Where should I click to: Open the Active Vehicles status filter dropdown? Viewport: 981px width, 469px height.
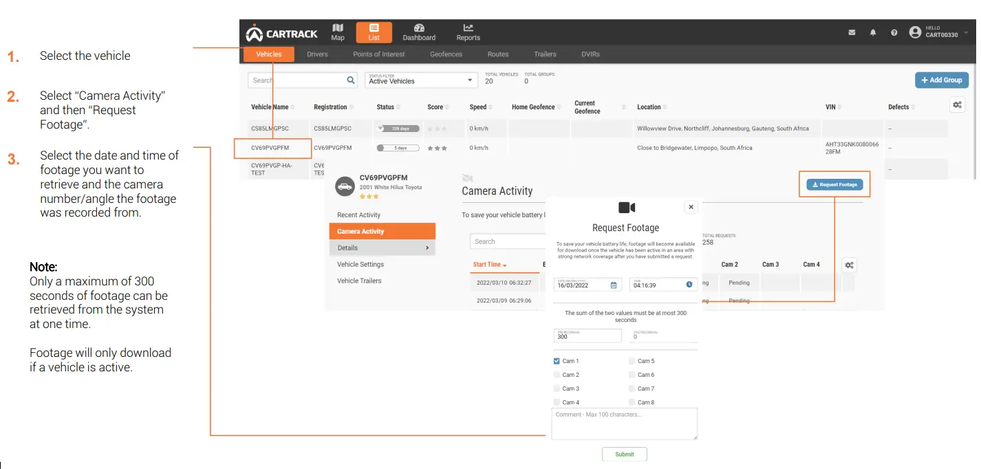[422, 80]
